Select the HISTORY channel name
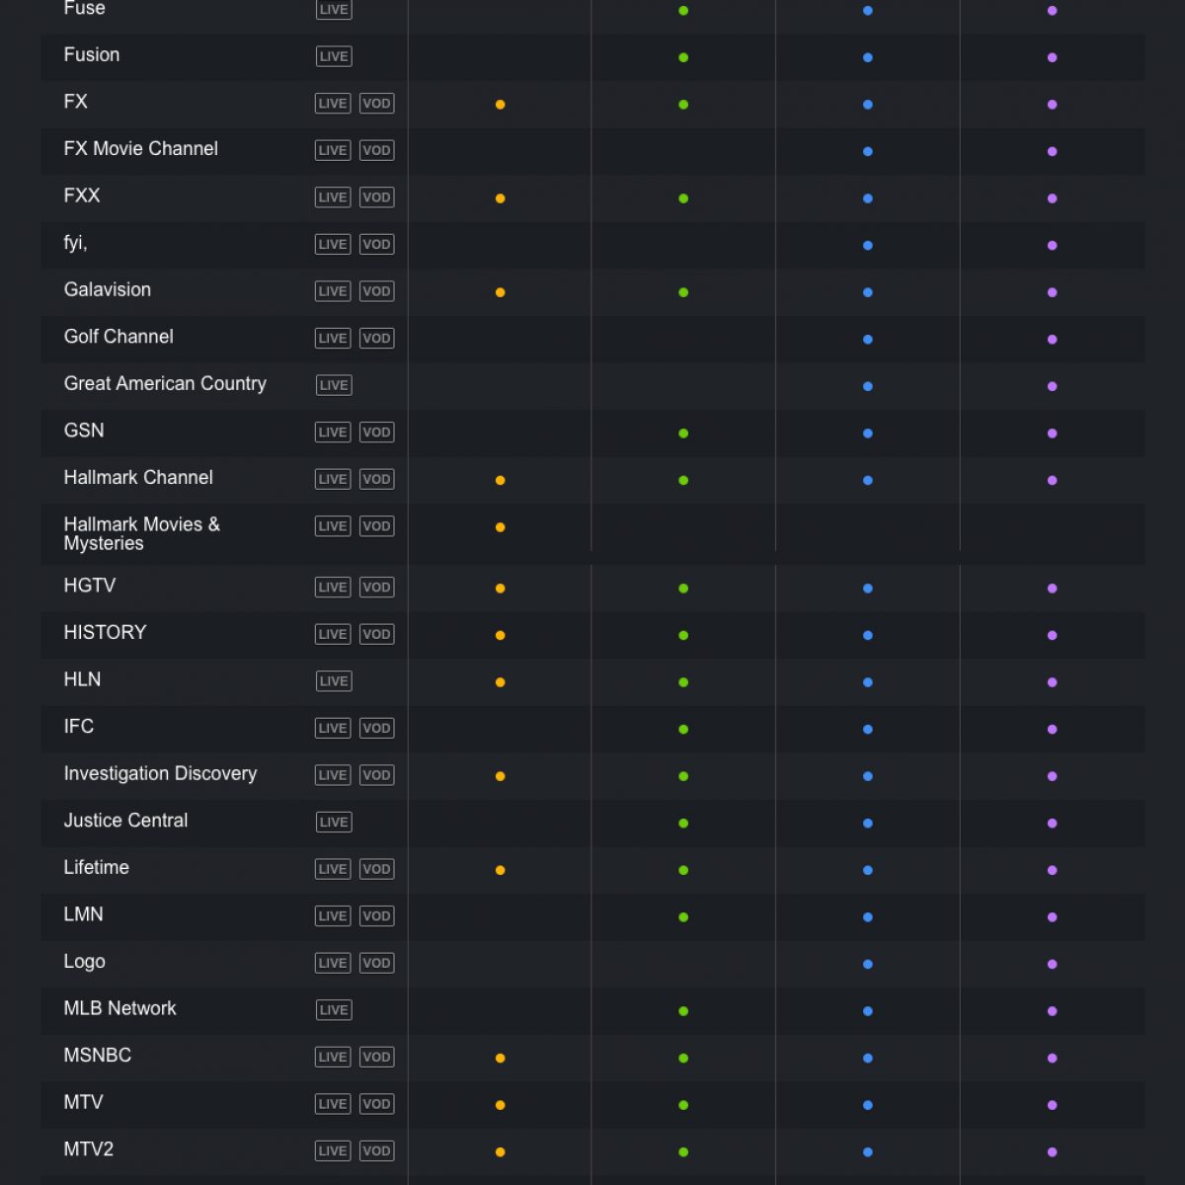This screenshot has width=1185, height=1185. click(105, 633)
